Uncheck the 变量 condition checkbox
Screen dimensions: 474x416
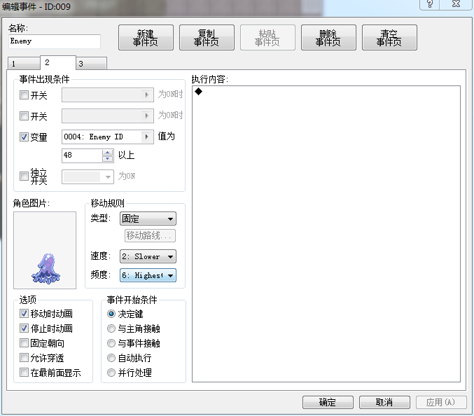tap(24, 137)
